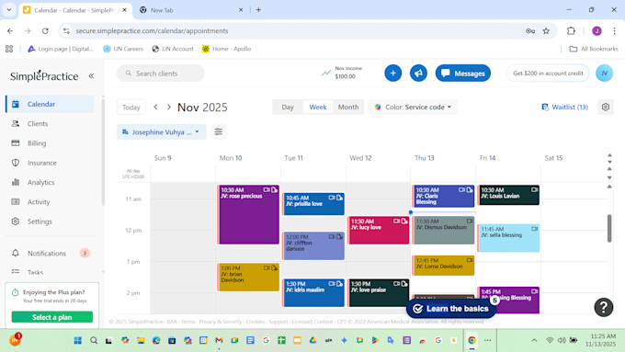Click the Today button
625x352 pixels.
131,108
